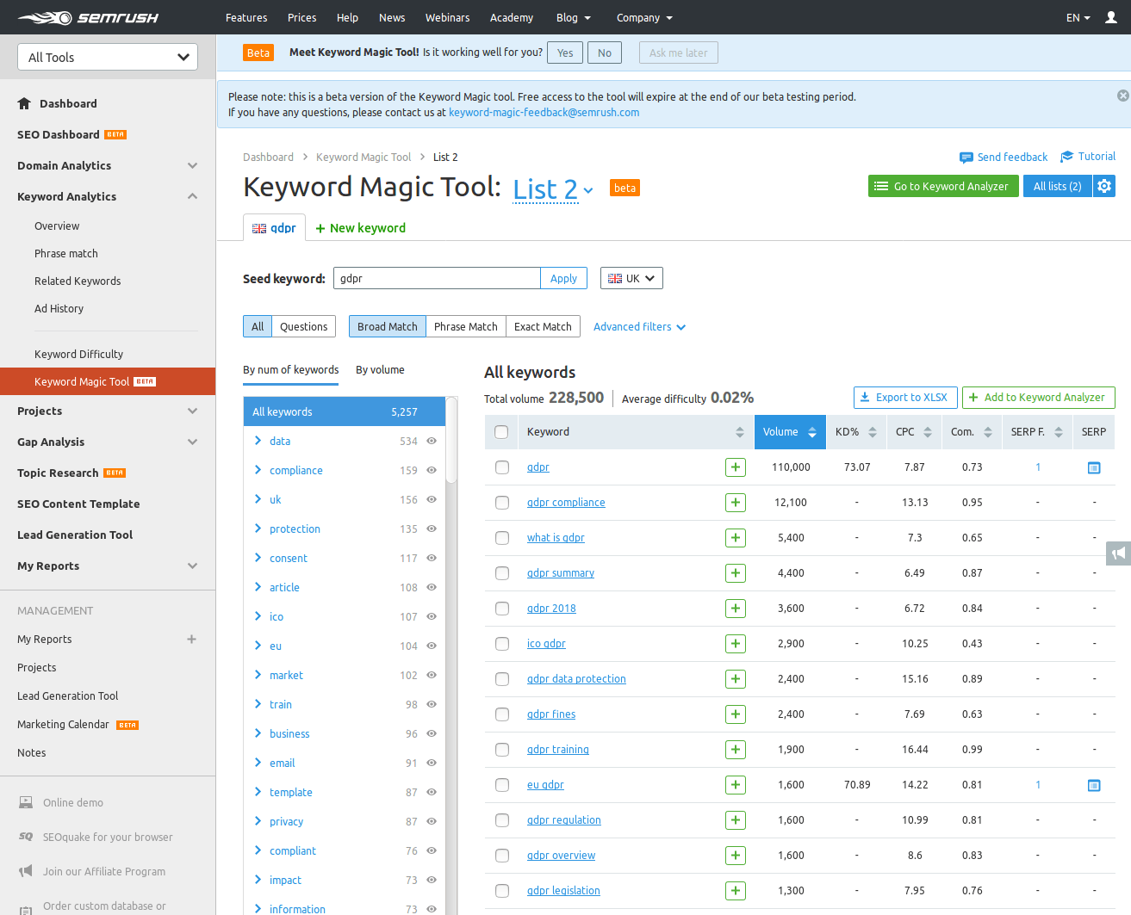This screenshot has width=1131, height=915.
Task: Close the beta notice banner
Action: click(x=1122, y=96)
